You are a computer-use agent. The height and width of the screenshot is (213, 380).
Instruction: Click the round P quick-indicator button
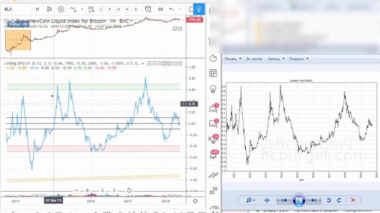click(x=110, y=9)
